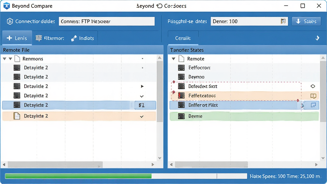The width and height of the screenshot is (327, 184).
Task: Click the server icon beside Bevme
Action: [x=181, y=116]
